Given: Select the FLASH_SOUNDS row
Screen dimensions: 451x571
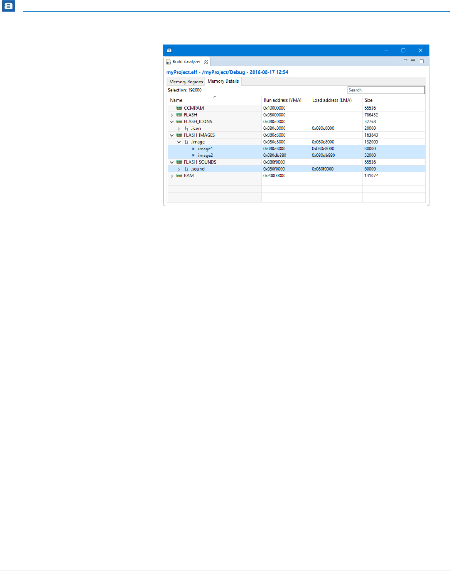Looking at the screenshot, I should click(x=296, y=162).
